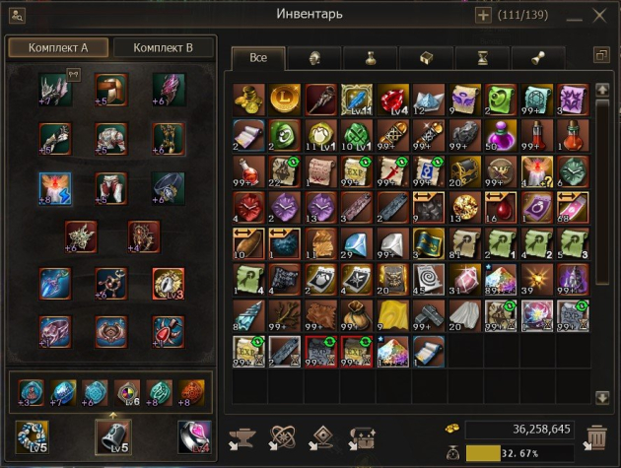Switch to the potion flask filter tab
The height and width of the screenshot is (468, 621).
pyautogui.click(x=371, y=58)
